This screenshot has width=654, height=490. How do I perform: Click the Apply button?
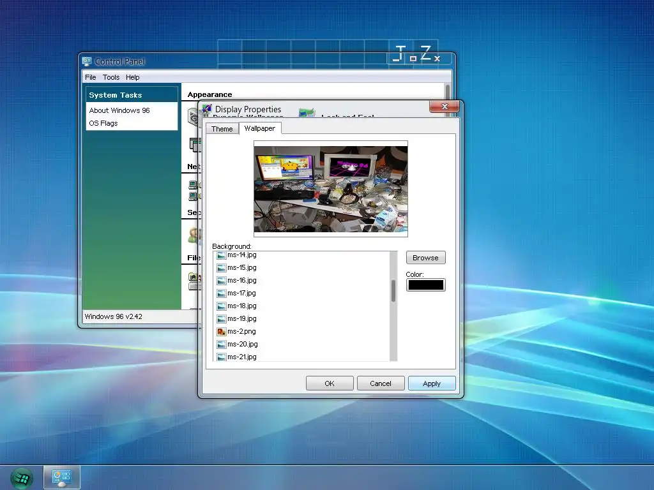point(432,383)
